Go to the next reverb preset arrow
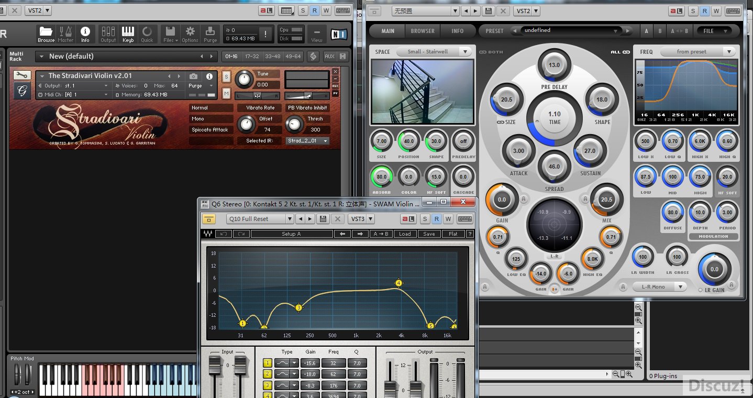 click(627, 31)
